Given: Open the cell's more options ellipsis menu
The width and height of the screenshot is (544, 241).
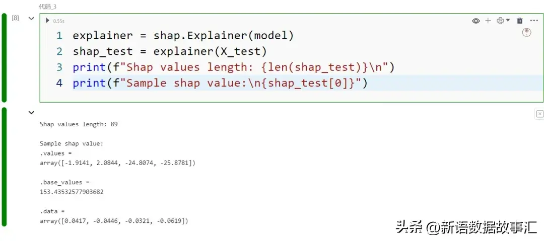Looking at the screenshot, I should coord(534,21).
